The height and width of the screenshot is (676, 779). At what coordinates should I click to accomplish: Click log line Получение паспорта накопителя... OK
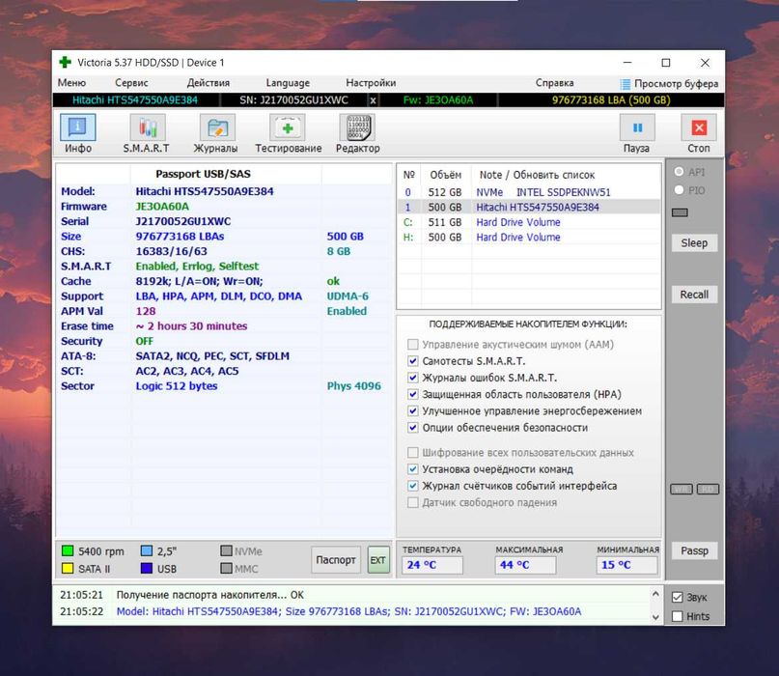[209, 595]
